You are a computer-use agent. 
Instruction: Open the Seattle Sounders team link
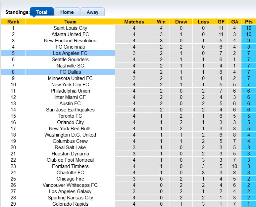click(70, 60)
